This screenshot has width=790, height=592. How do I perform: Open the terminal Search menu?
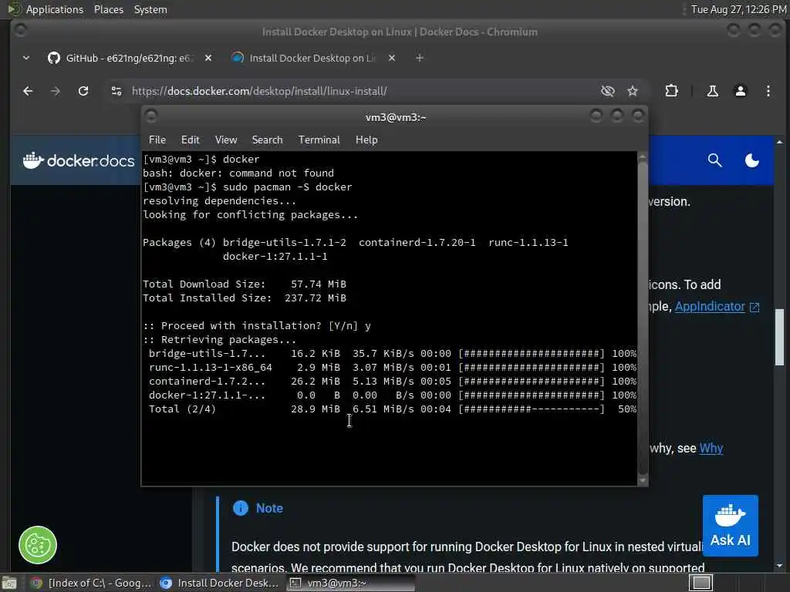pos(267,140)
